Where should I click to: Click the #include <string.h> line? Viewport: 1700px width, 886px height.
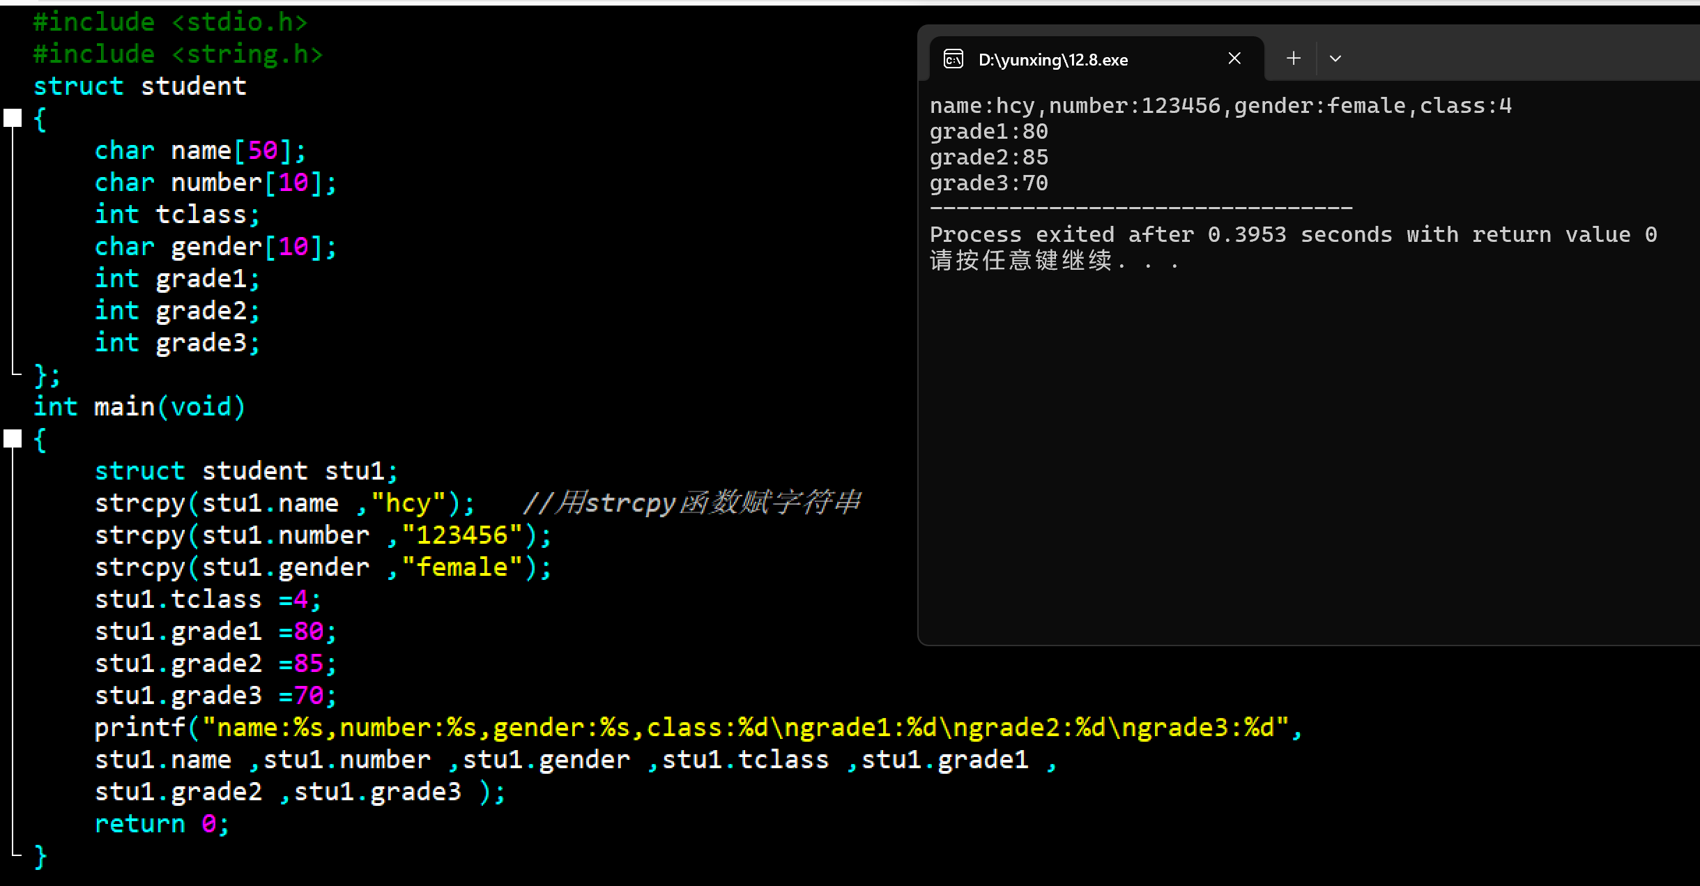pyautogui.click(x=178, y=54)
